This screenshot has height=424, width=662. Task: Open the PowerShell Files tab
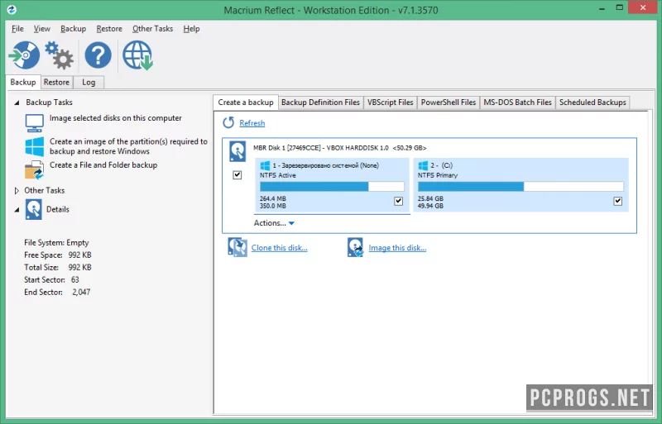449,102
